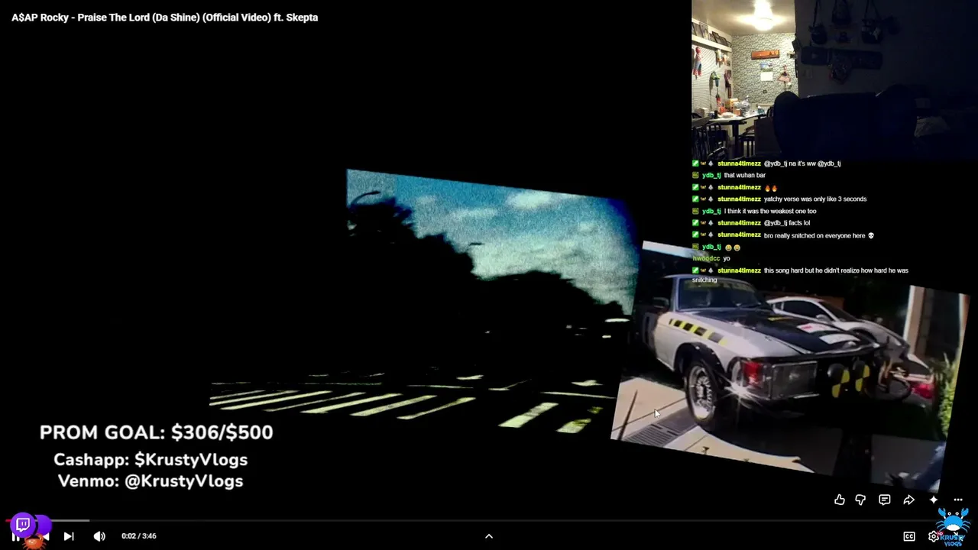Share the video using arrow icon
This screenshot has width=978, height=550.
(x=908, y=500)
